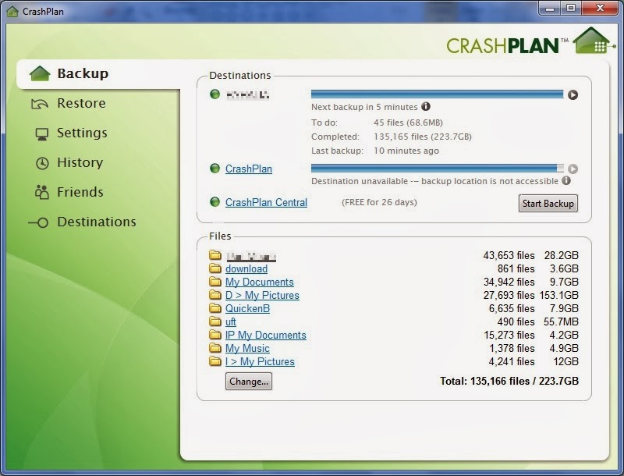The image size is (624, 476).
Task: Click the '153.1GB' size value
Action: click(559, 295)
